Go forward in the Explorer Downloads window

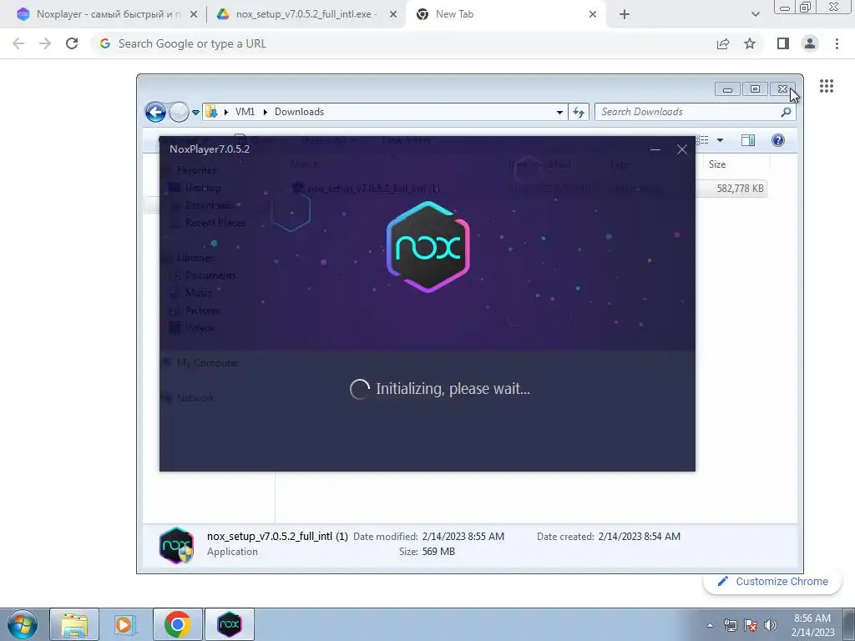coord(179,113)
